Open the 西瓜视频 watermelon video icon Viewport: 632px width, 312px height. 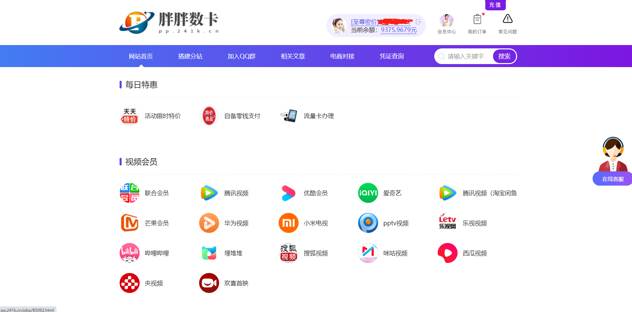pos(447,253)
